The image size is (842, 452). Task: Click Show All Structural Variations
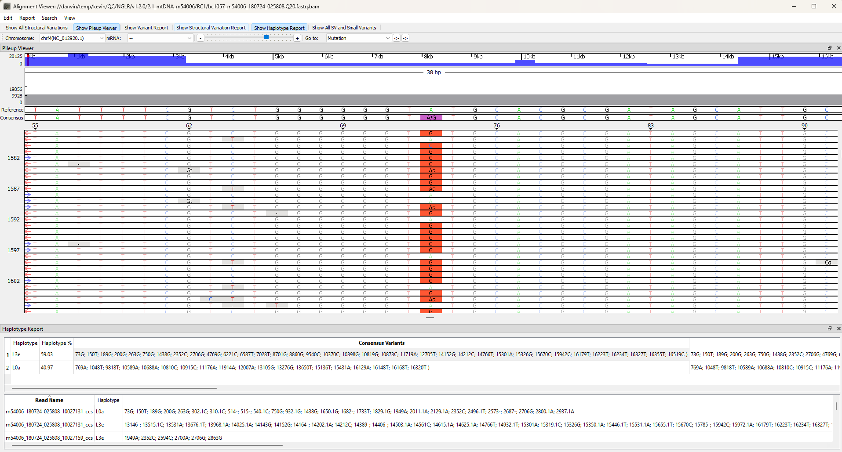click(36, 28)
